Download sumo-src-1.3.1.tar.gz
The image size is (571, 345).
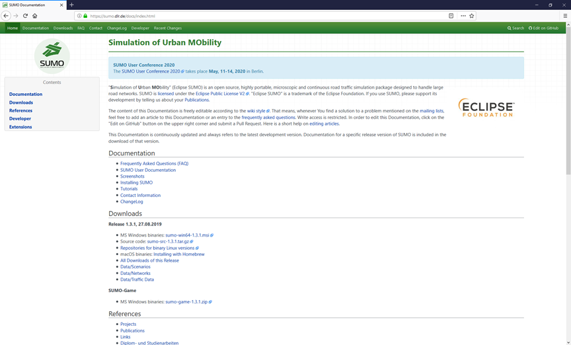tap(170, 241)
